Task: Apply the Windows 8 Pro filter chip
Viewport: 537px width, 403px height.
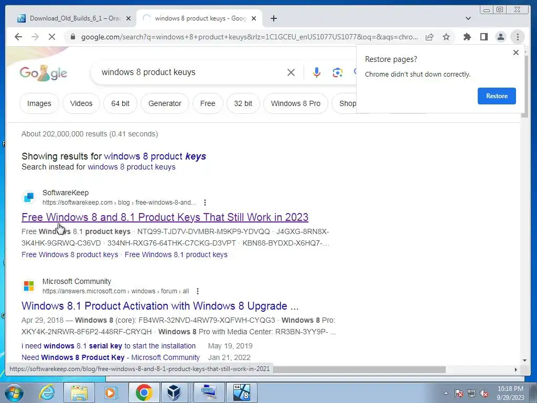Action: [x=296, y=103]
